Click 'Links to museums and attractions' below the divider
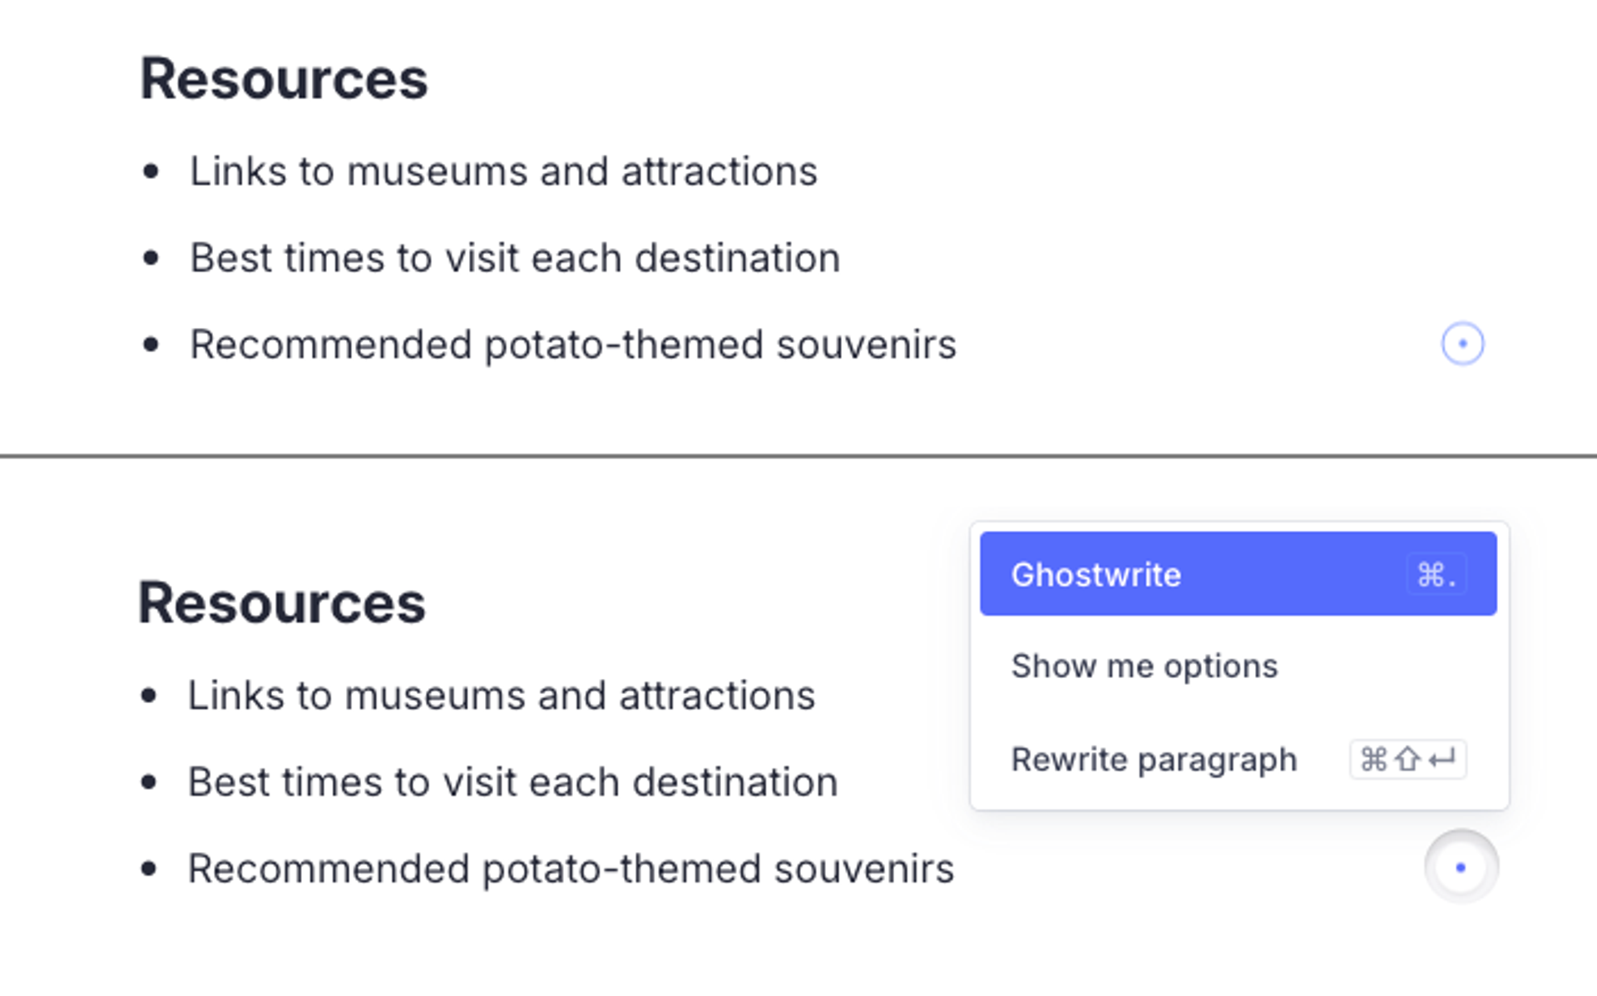Viewport: 1597px width, 996px height. pyautogui.click(x=501, y=696)
